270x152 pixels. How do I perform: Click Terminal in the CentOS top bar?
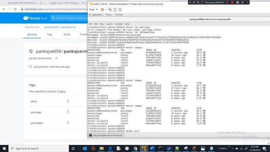point(119,15)
